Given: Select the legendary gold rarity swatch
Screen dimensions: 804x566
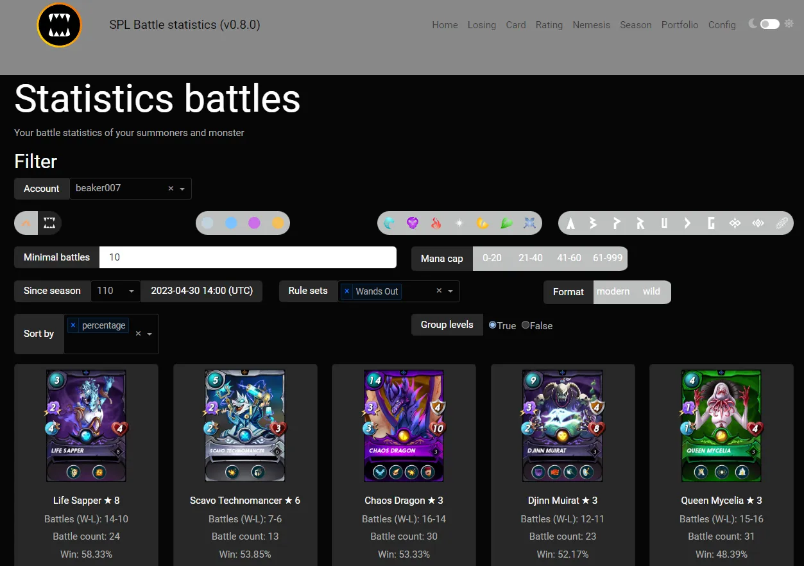Looking at the screenshot, I should [x=278, y=223].
